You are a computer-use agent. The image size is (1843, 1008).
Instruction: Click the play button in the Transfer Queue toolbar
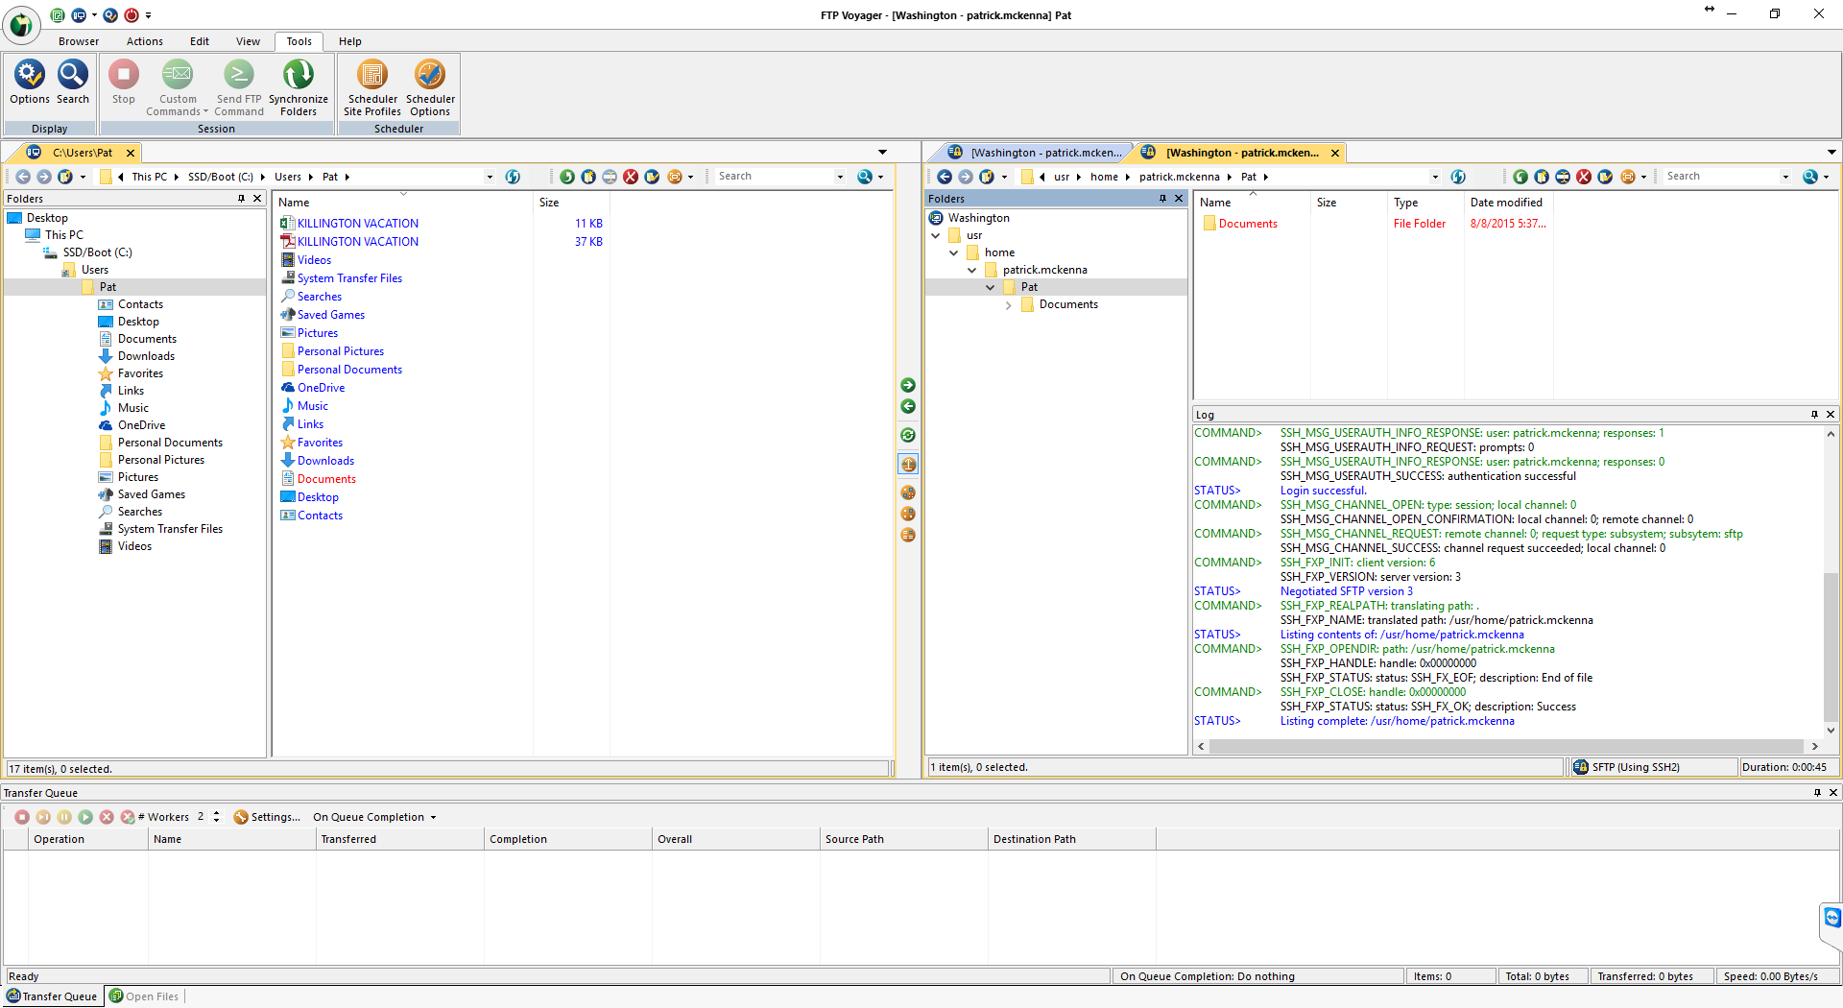[85, 817]
